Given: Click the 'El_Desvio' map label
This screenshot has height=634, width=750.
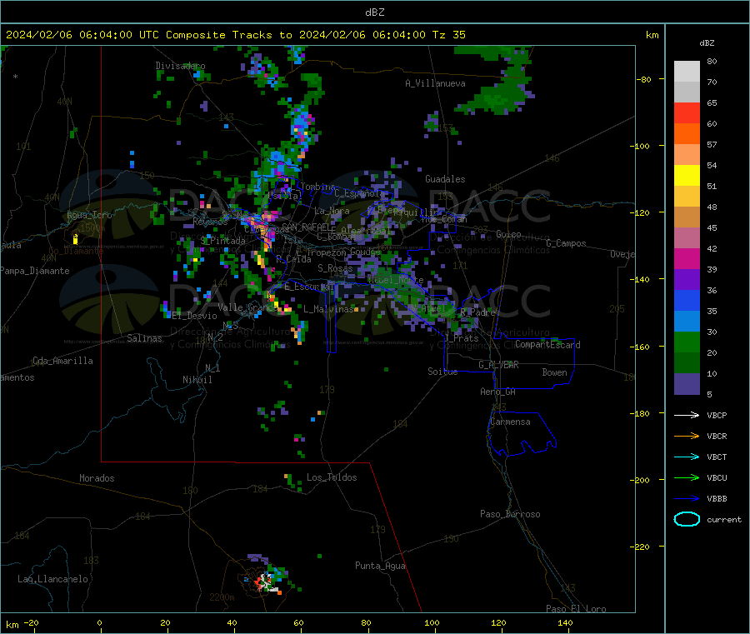Looking at the screenshot, I should click(194, 316).
